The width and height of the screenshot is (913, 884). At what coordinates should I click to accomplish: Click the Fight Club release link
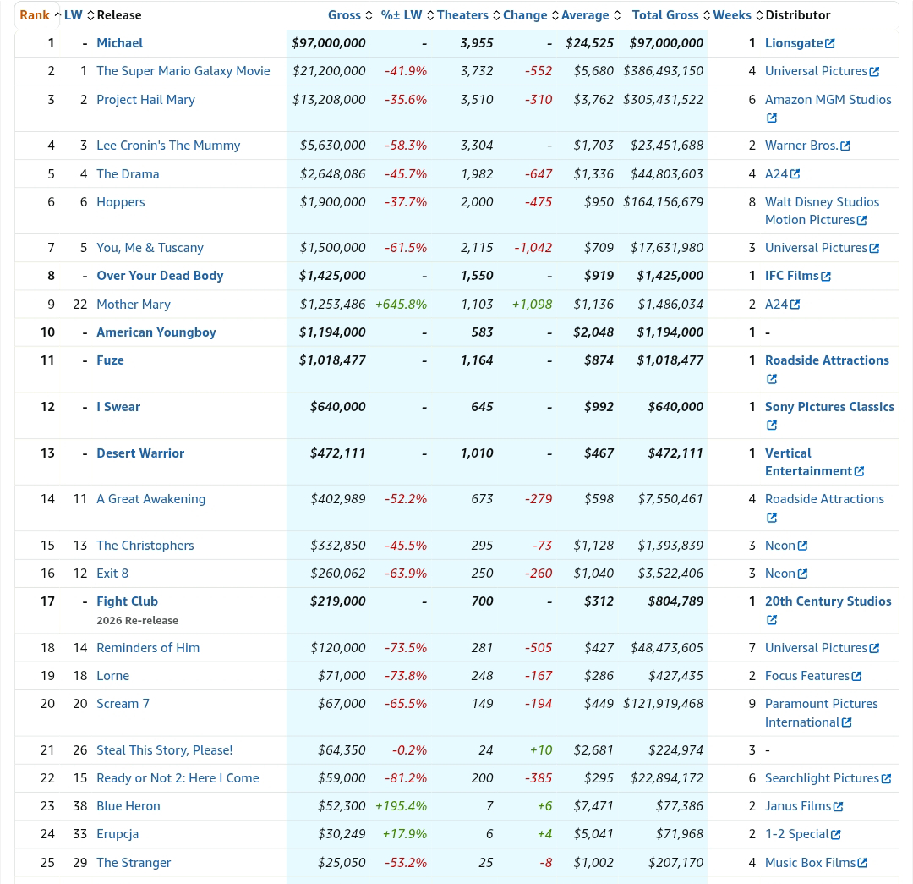coord(127,601)
